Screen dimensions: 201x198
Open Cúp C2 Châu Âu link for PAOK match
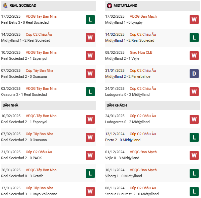(x=39, y=152)
